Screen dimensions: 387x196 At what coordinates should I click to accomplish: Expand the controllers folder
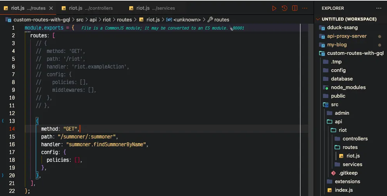(x=355, y=139)
